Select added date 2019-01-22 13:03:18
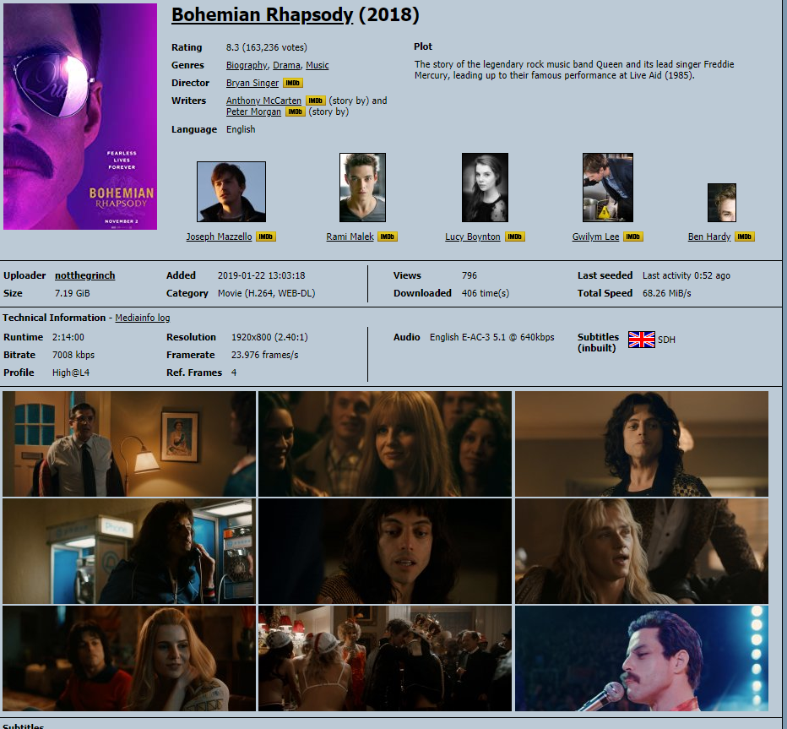Viewport: 787px width, 729px height. point(262,275)
